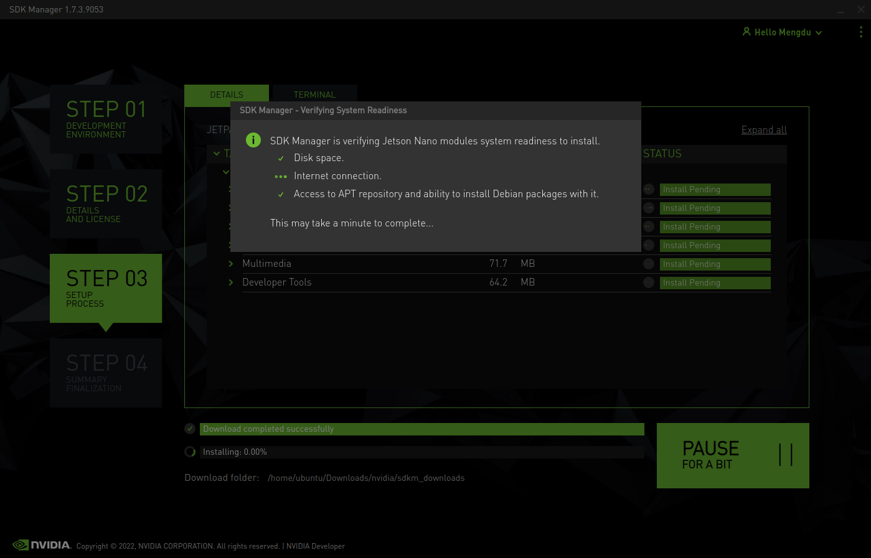Click the green info icon in the dialog

tap(253, 140)
